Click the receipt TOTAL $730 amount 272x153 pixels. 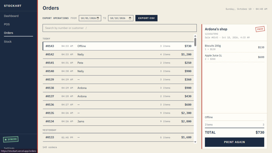[260, 132]
